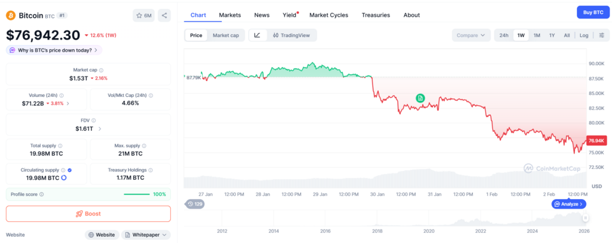Add Bitcoin to watchlist with star button
The image size is (612, 243).
(143, 16)
